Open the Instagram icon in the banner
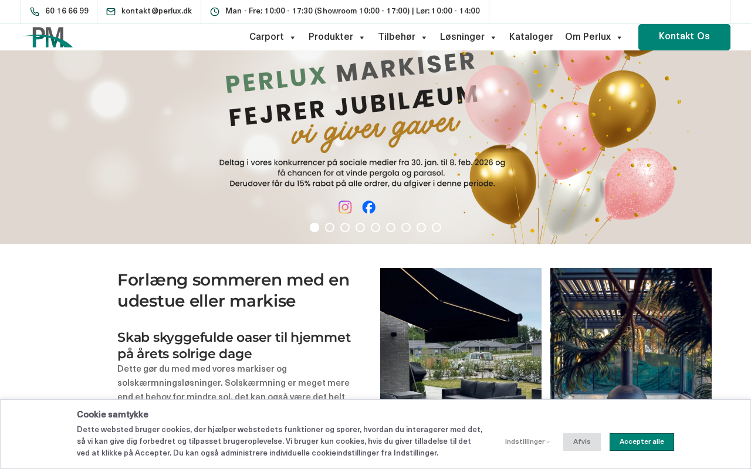Viewport: 751px width, 469px height. pyautogui.click(x=345, y=207)
